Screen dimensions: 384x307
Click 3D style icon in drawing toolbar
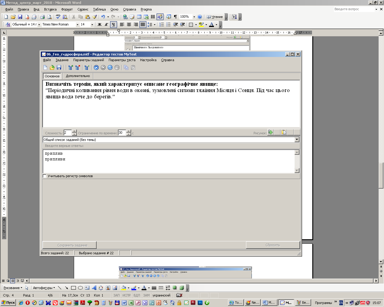click(x=182, y=288)
